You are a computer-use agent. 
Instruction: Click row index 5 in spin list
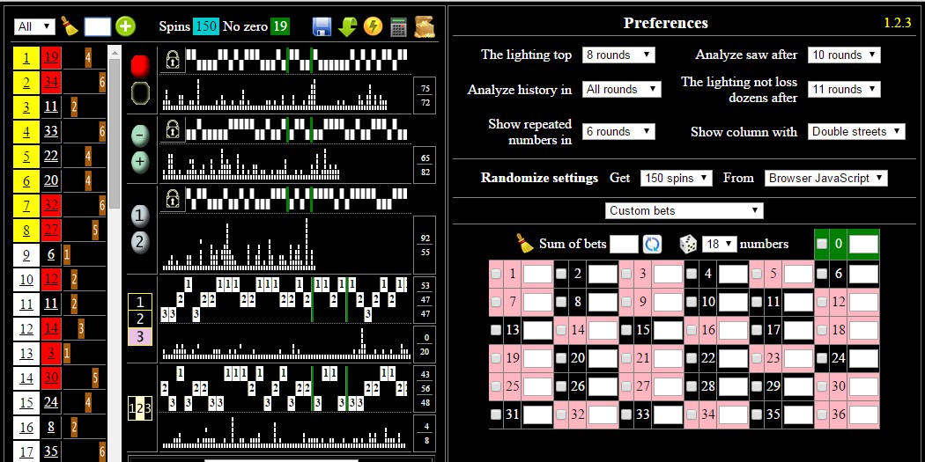click(26, 156)
